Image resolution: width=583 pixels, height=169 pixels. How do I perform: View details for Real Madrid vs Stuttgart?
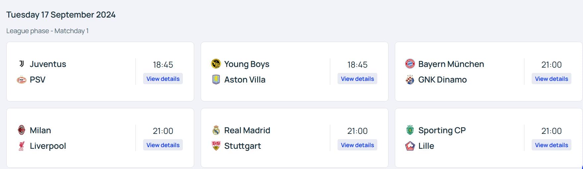[357, 145]
